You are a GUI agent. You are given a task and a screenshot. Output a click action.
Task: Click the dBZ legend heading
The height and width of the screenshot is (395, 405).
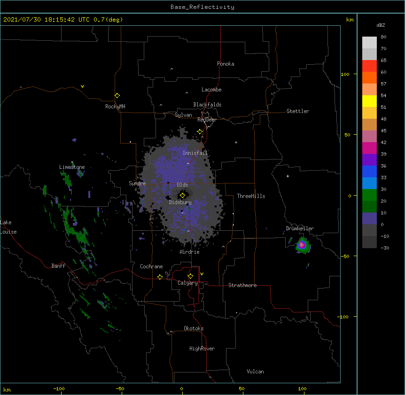(381, 25)
